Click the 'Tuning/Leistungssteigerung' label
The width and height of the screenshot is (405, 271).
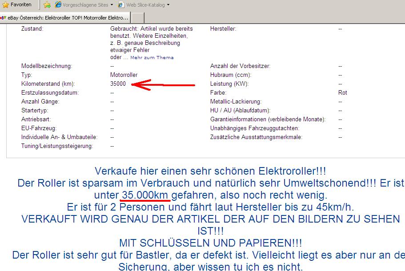click(x=57, y=146)
